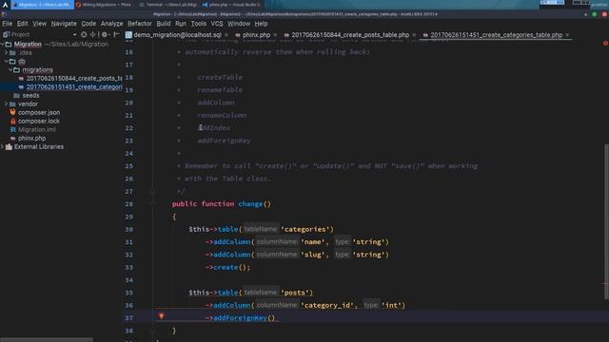Viewport: 609px width, 342px height.
Task: Expand External Libraries node
Action: (x=2, y=146)
